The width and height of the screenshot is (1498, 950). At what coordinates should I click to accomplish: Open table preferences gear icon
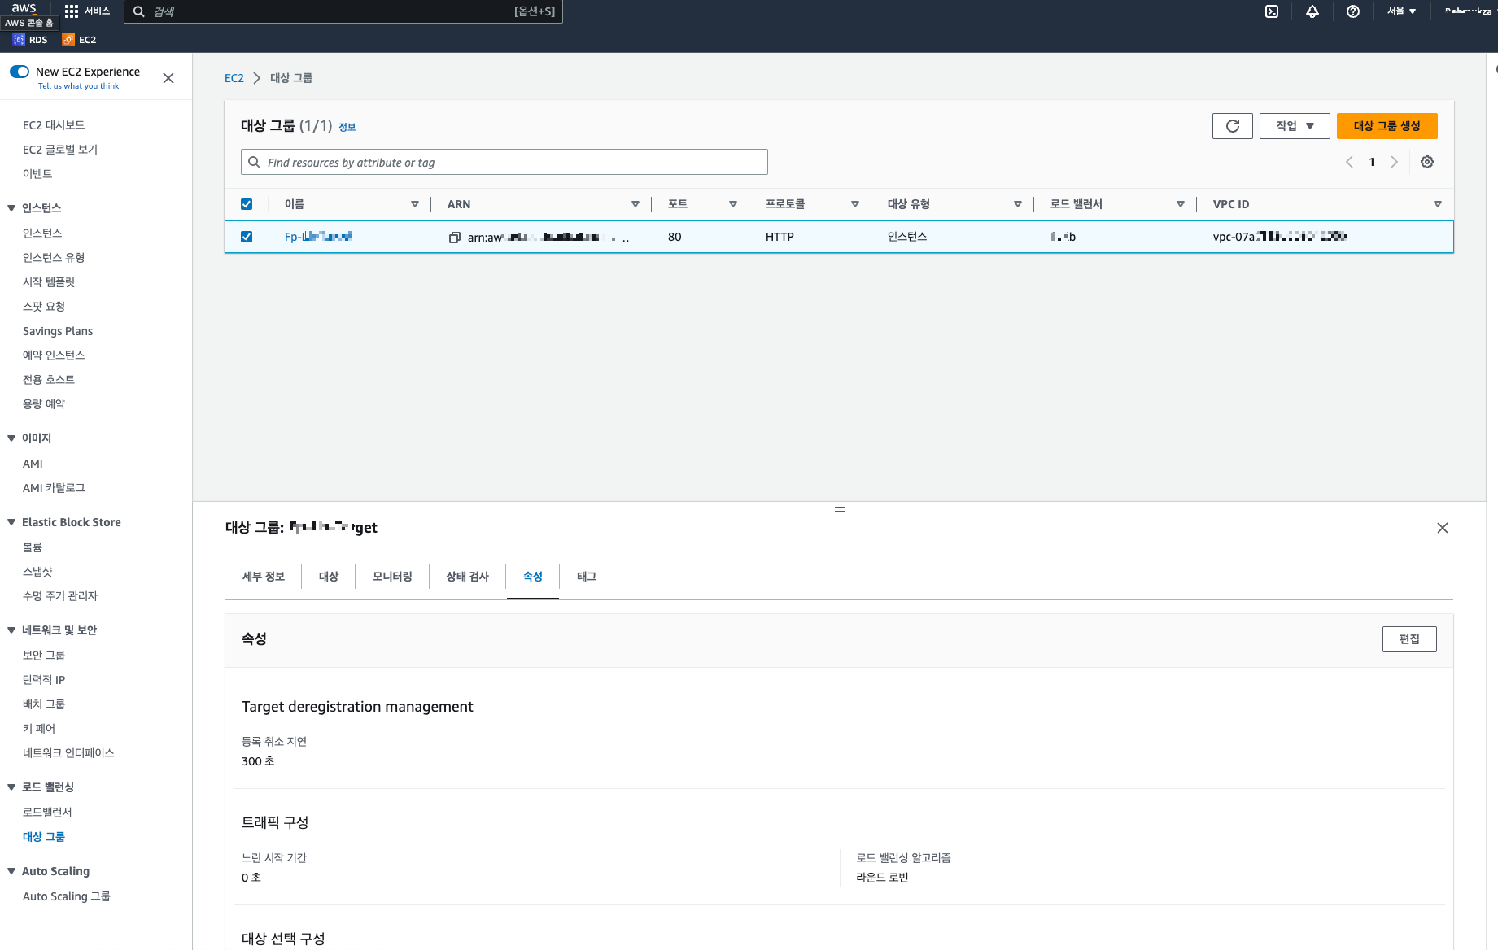click(x=1427, y=162)
